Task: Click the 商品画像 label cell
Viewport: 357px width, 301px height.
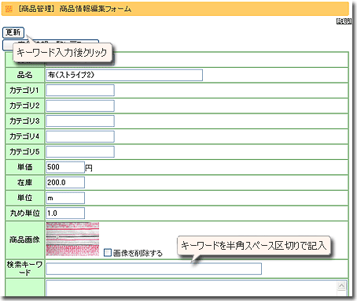Action: (25, 240)
